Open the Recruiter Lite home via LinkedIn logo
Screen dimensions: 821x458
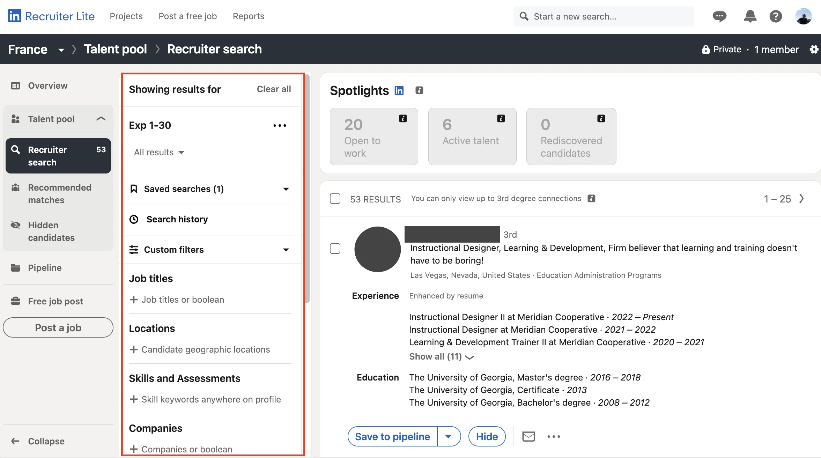pos(15,16)
